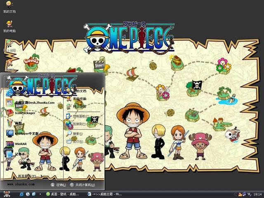Open 网上邻居 in Start menu right column

[76, 106]
